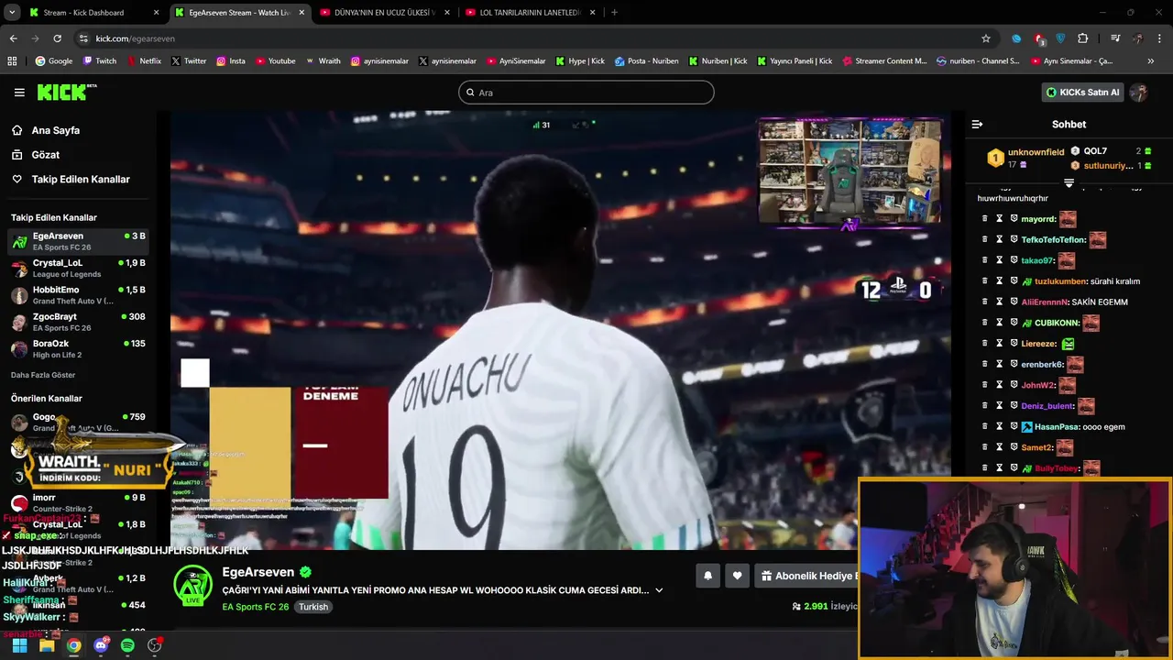Open HobbitEmo channel in sidebar
The image size is (1173, 660).
click(x=78, y=295)
